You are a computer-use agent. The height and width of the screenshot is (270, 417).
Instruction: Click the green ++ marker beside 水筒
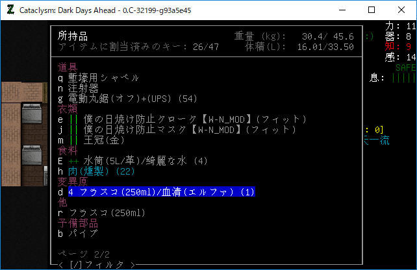click(x=73, y=161)
